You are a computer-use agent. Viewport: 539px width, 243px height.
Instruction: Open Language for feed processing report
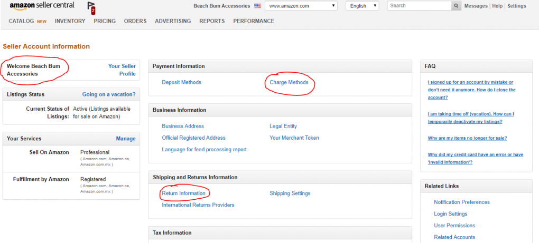pos(204,149)
